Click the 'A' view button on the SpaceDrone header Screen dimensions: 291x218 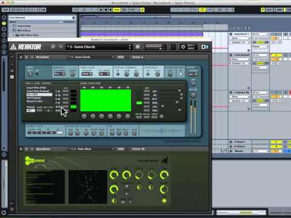click(21, 149)
